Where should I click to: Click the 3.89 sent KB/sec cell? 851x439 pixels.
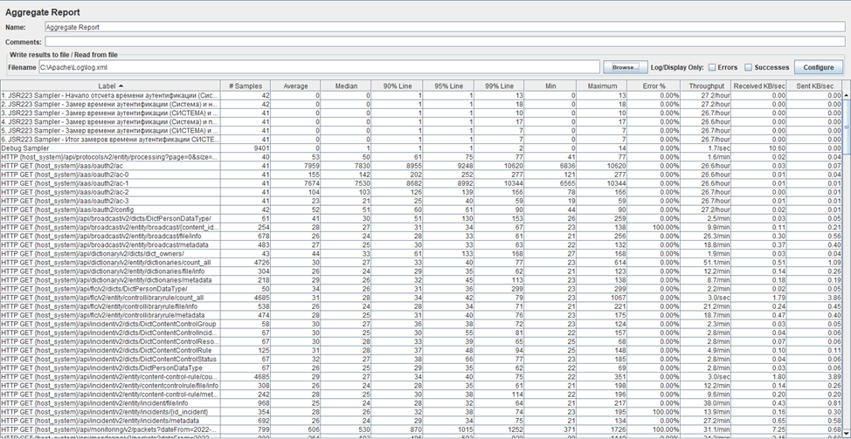[x=814, y=376]
